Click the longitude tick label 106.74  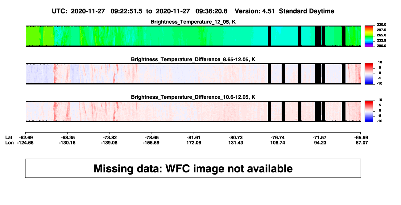[278, 143]
